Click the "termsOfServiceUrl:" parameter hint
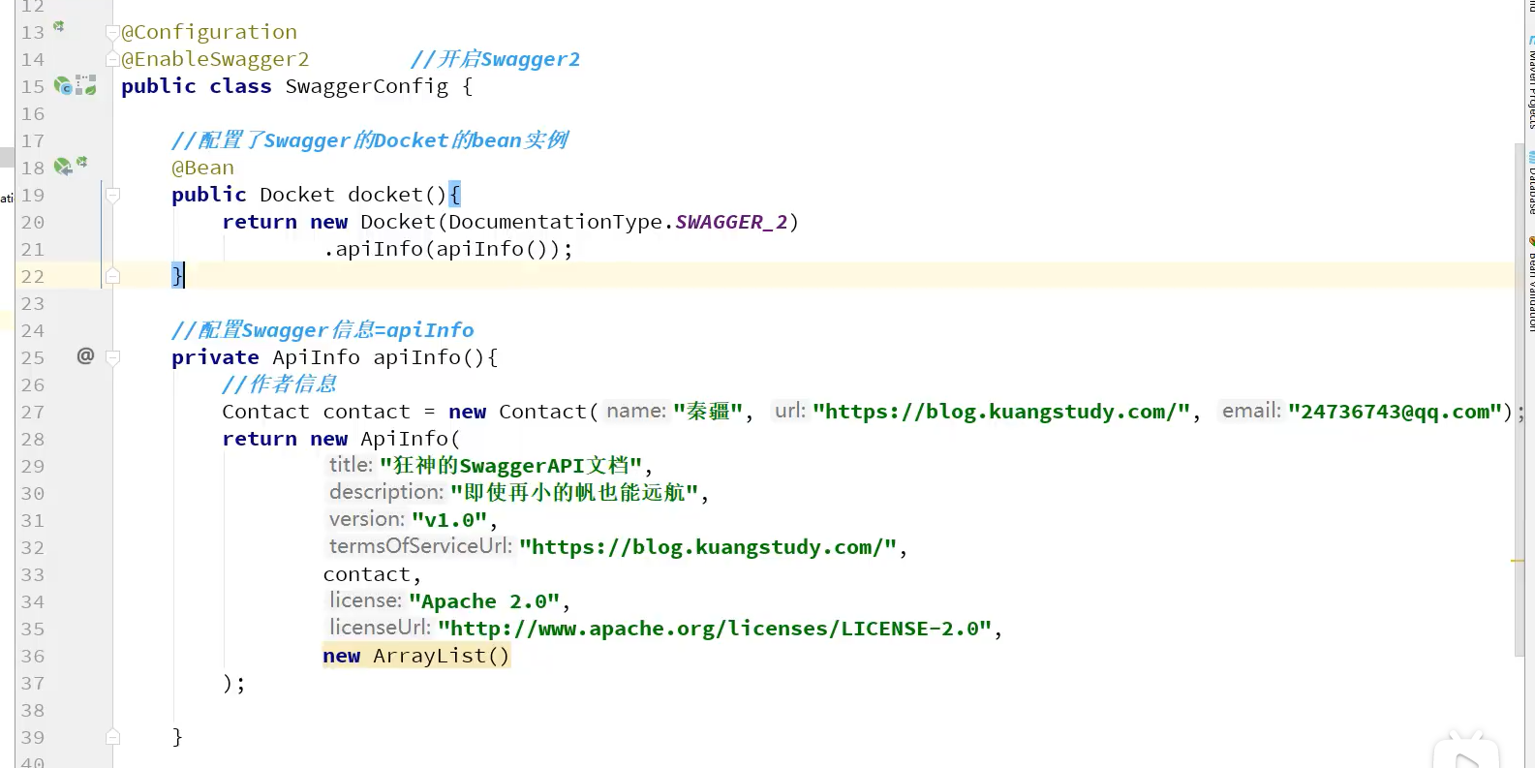1535x768 pixels. point(420,546)
